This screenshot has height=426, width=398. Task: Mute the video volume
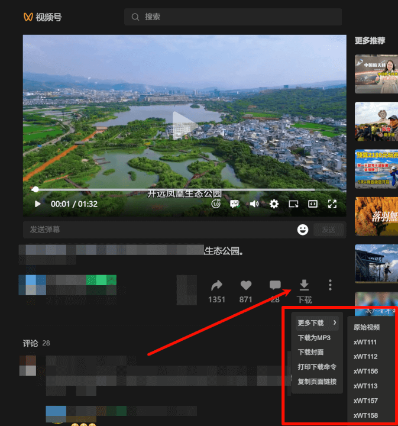click(x=254, y=204)
